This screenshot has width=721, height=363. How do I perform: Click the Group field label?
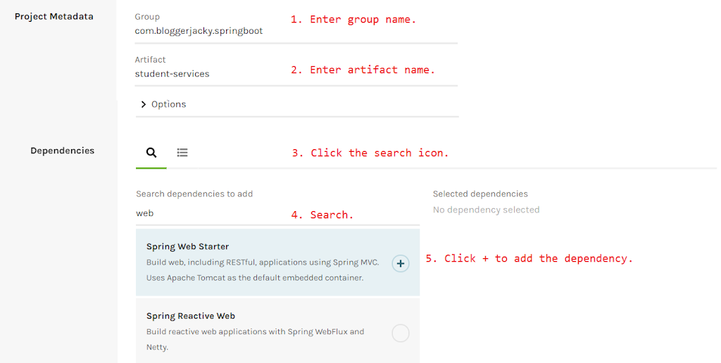pyautogui.click(x=147, y=17)
